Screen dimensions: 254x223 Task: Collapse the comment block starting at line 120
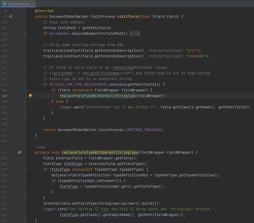click(x=25, y=67)
